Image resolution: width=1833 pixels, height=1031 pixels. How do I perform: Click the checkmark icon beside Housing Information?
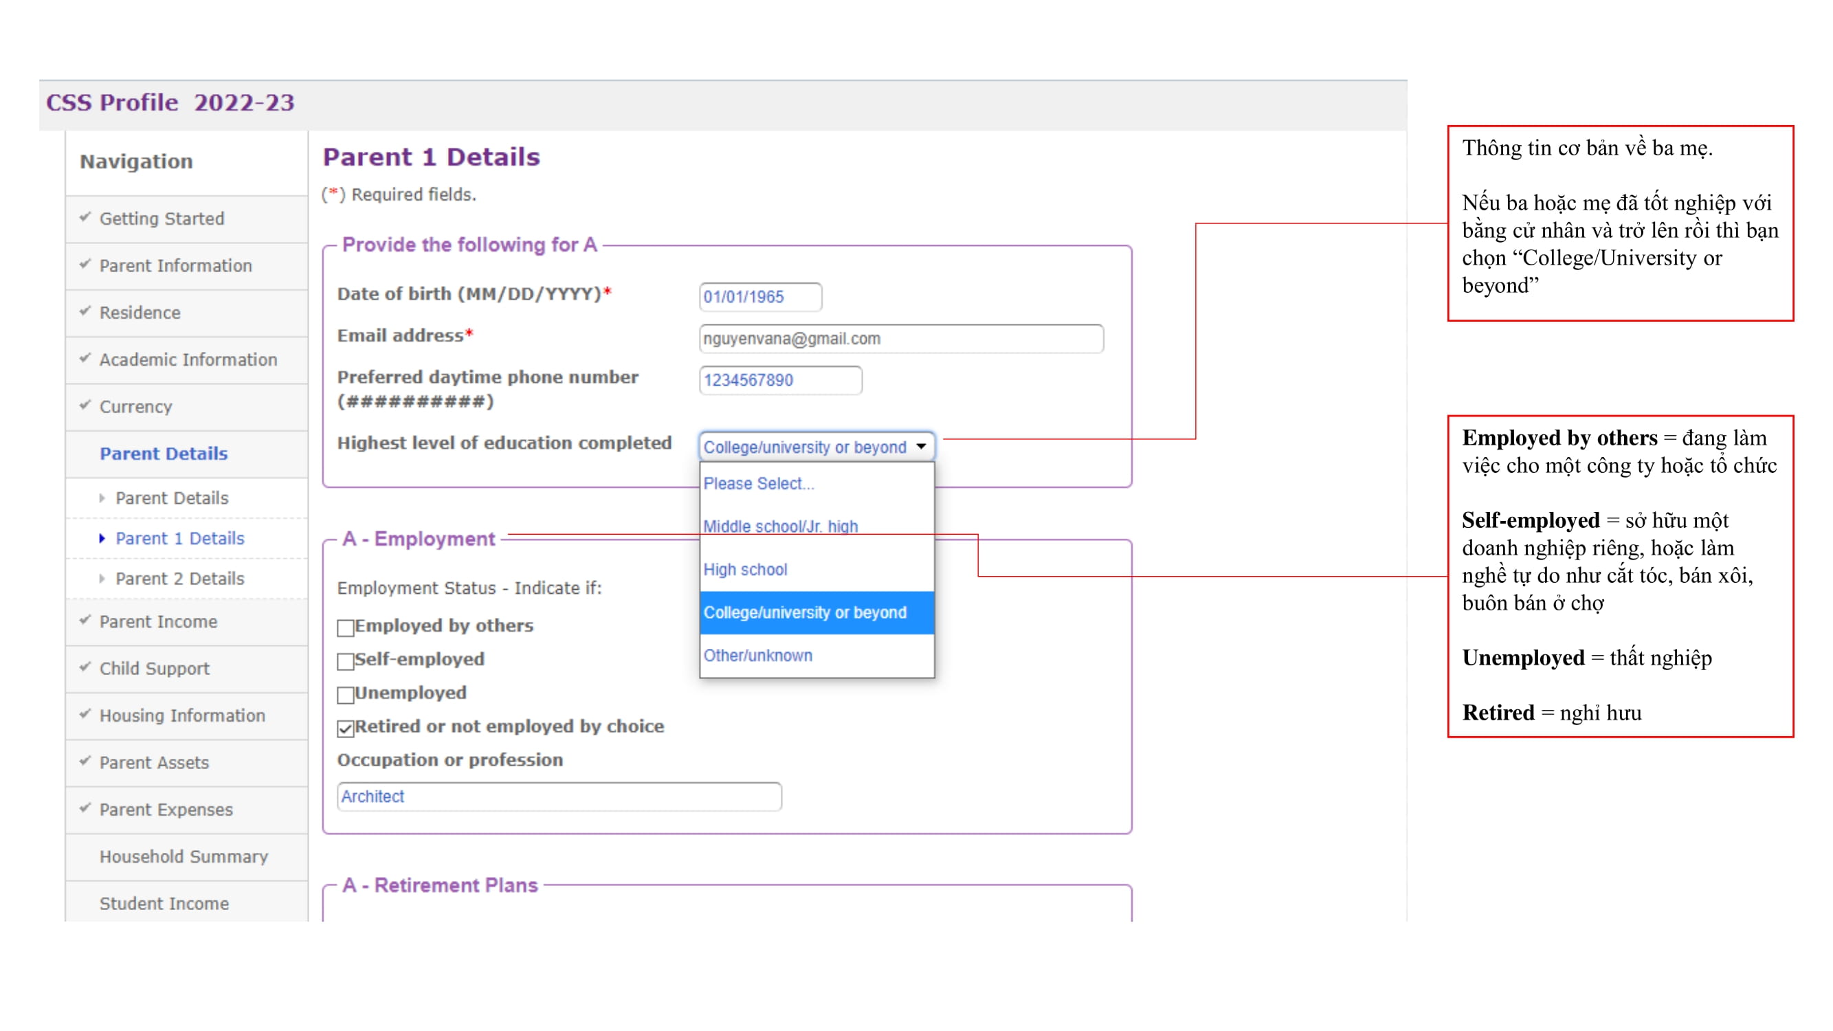(x=85, y=713)
